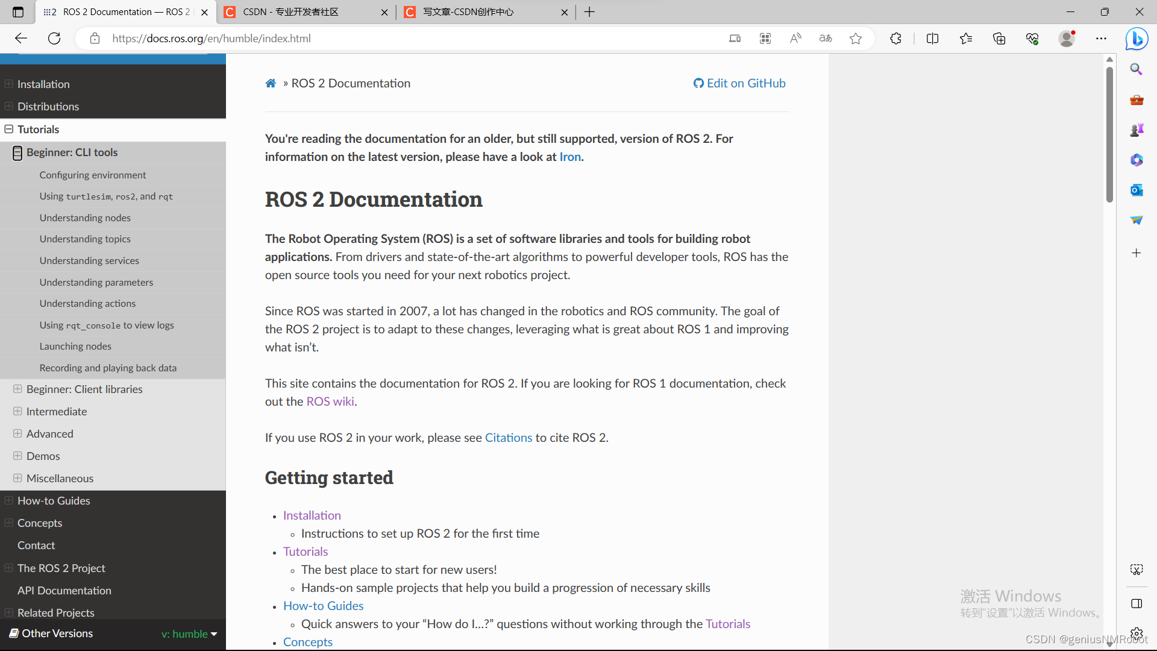
Task: Select the screenshot capture tool in sidebar
Action: pos(1137,569)
